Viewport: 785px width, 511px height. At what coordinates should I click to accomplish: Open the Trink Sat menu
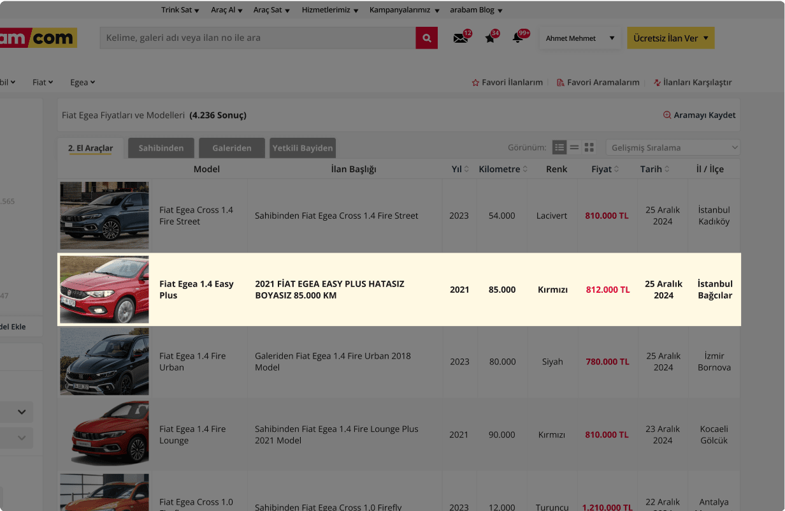tap(180, 10)
